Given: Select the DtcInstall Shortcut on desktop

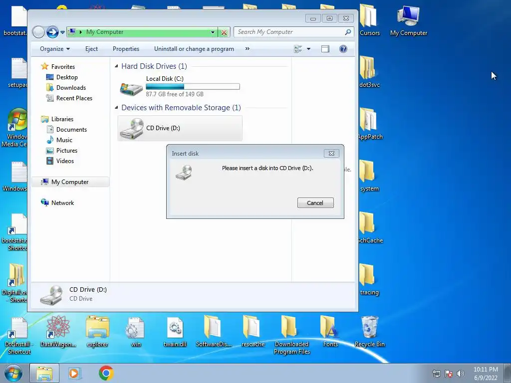Looking at the screenshot, I should tap(19, 336).
